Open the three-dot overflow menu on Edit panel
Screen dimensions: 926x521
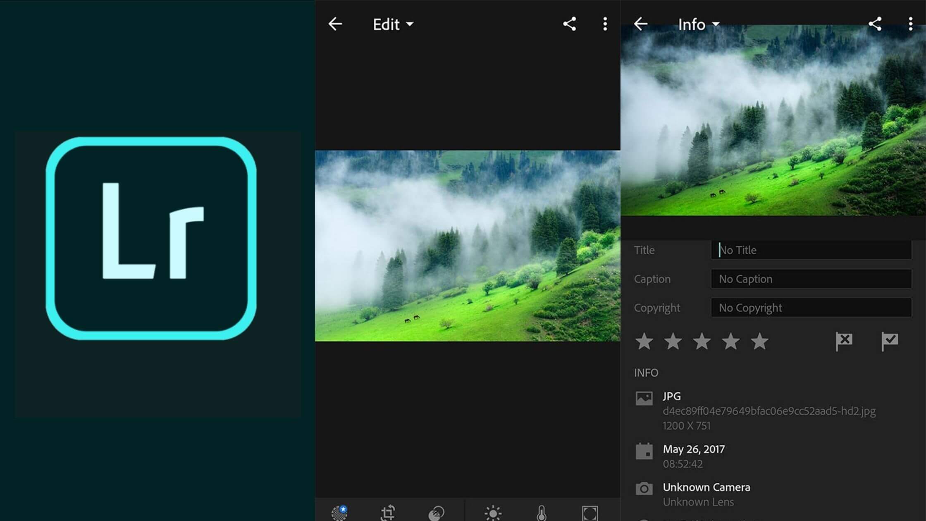point(606,24)
